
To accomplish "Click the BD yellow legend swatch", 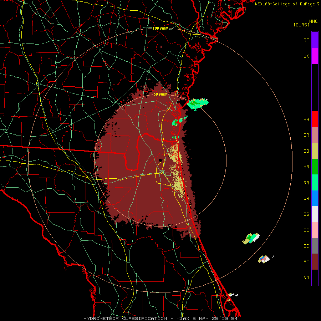I will pos(315,151).
